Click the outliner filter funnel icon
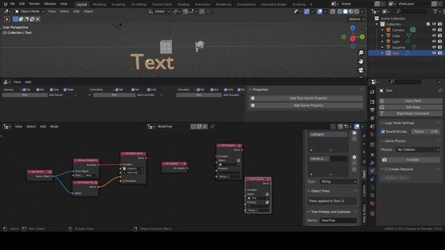This screenshot has height=250, width=445. pyautogui.click(x=435, y=11)
